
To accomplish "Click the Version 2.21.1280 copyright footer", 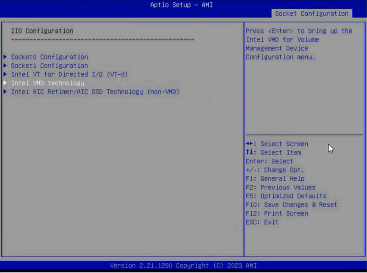I will (183, 266).
